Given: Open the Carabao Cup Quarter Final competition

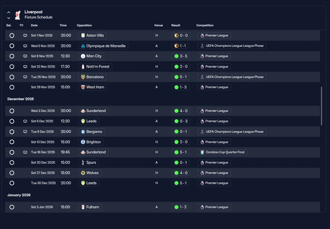Looking at the screenshot, I should pyautogui.click(x=222, y=152).
